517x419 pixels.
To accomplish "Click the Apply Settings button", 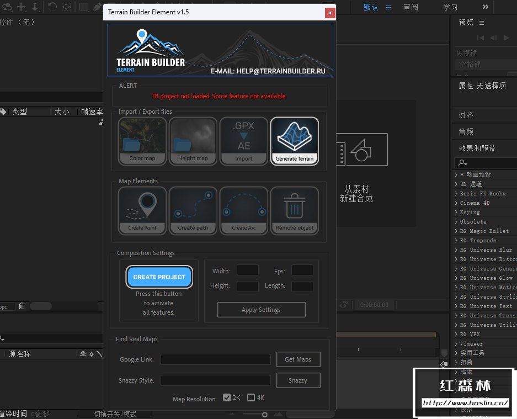I will 261,310.
